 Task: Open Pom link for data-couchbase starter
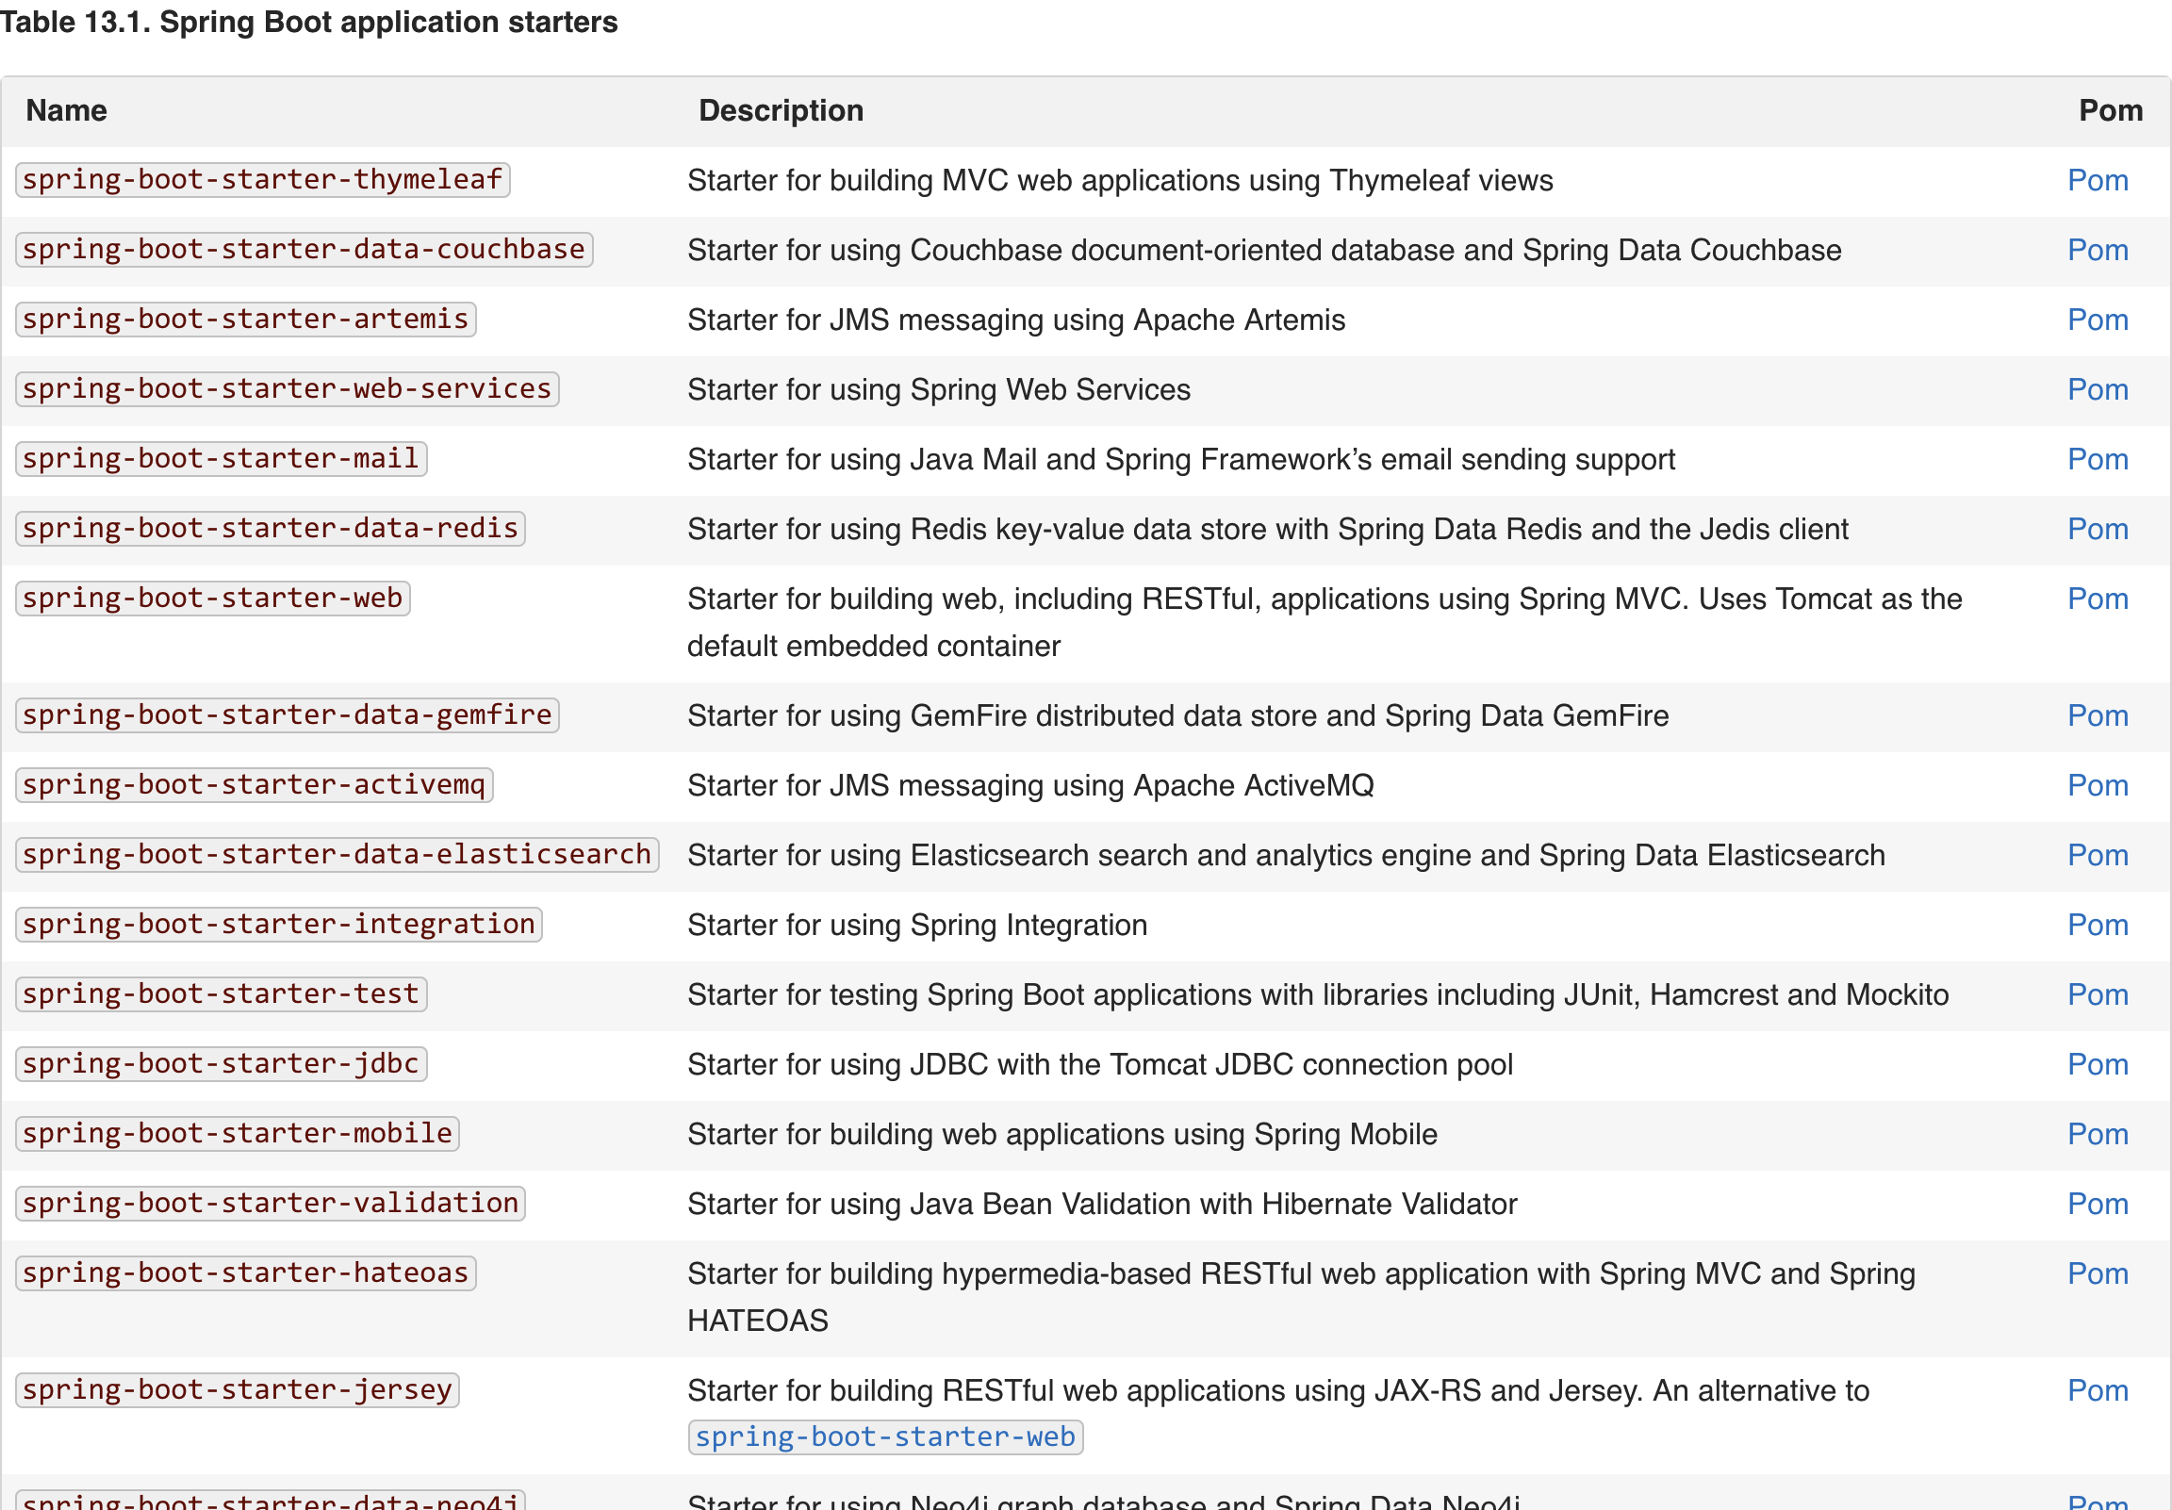2097,250
